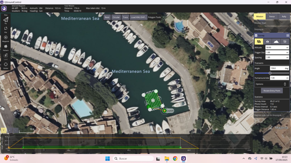This screenshot has height=163, width=291.
Task: Open the Pattern tool
Action: (6, 47)
